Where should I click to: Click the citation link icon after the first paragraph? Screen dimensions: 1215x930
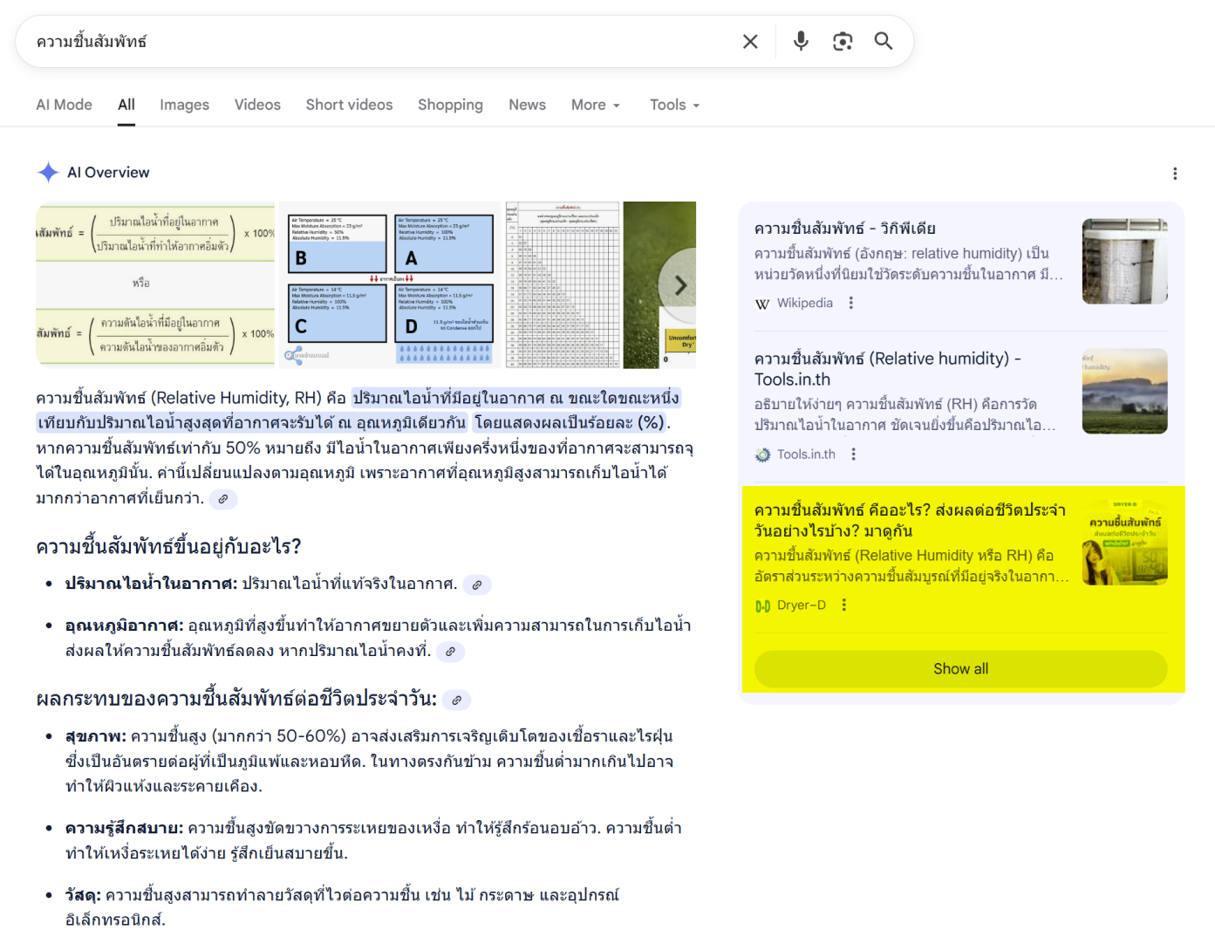click(224, 499)
